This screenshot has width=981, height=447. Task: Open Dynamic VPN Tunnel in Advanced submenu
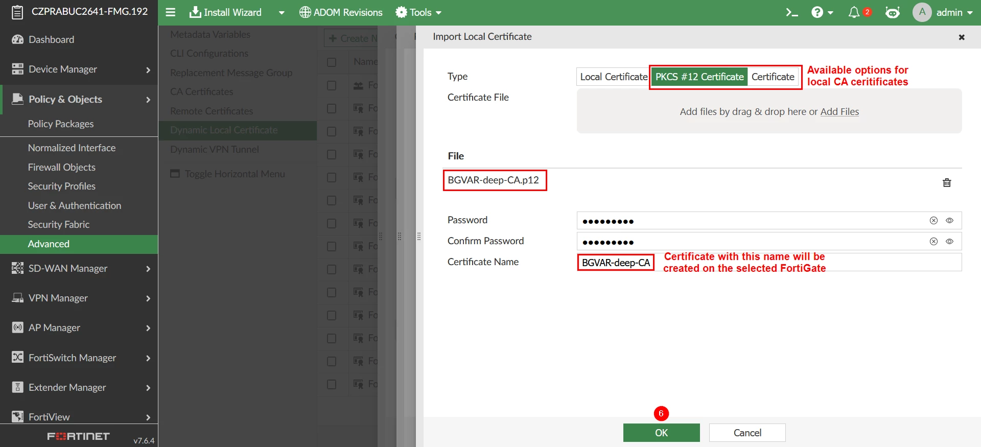pyautogui.click(x=214, y=149)
